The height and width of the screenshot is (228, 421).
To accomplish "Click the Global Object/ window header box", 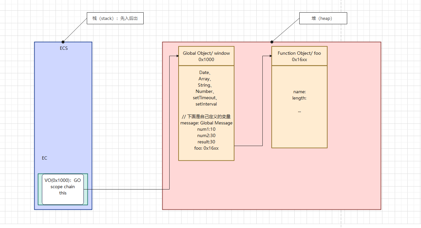I will click(206, 56).
